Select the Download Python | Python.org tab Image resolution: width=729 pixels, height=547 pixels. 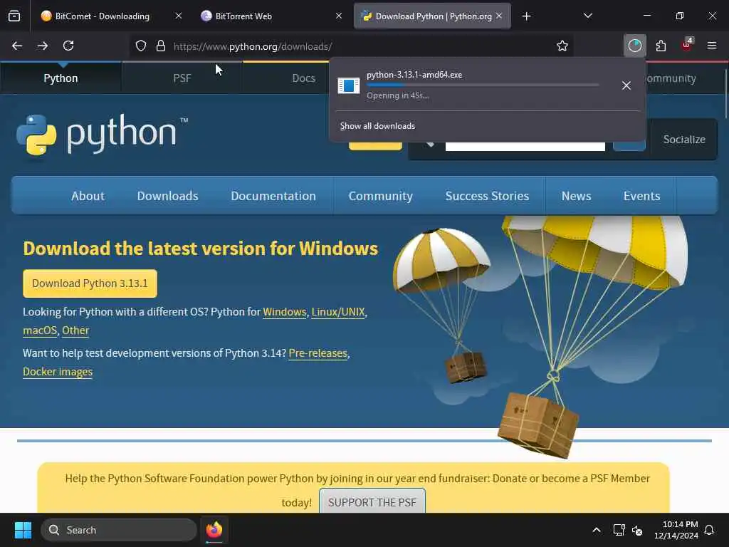(434, 16)
